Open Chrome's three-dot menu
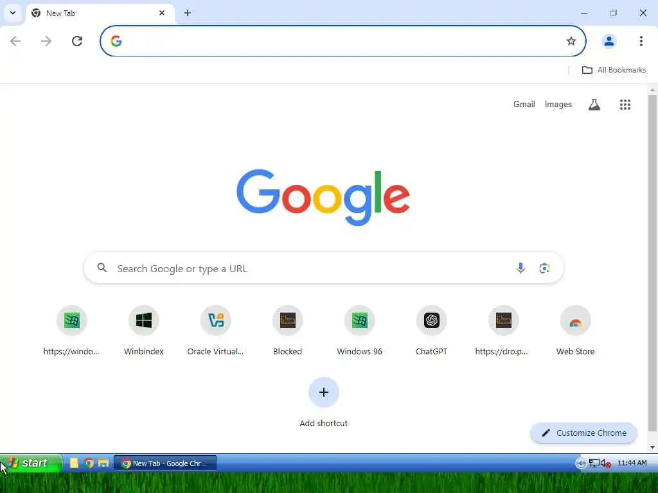This screenshot has width=658, height=493. coord(641,41)
